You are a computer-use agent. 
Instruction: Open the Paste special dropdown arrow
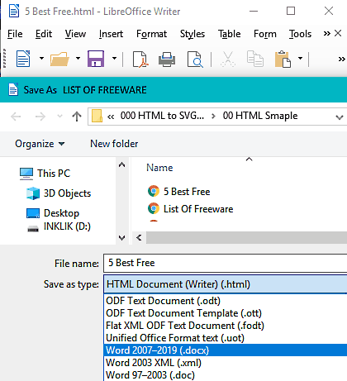point(301,59)
